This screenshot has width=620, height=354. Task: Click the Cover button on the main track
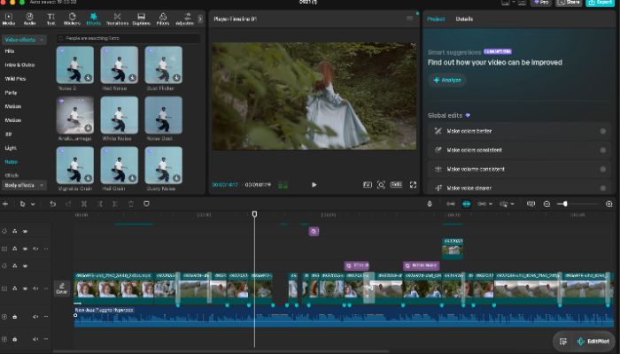pos(62,288)
